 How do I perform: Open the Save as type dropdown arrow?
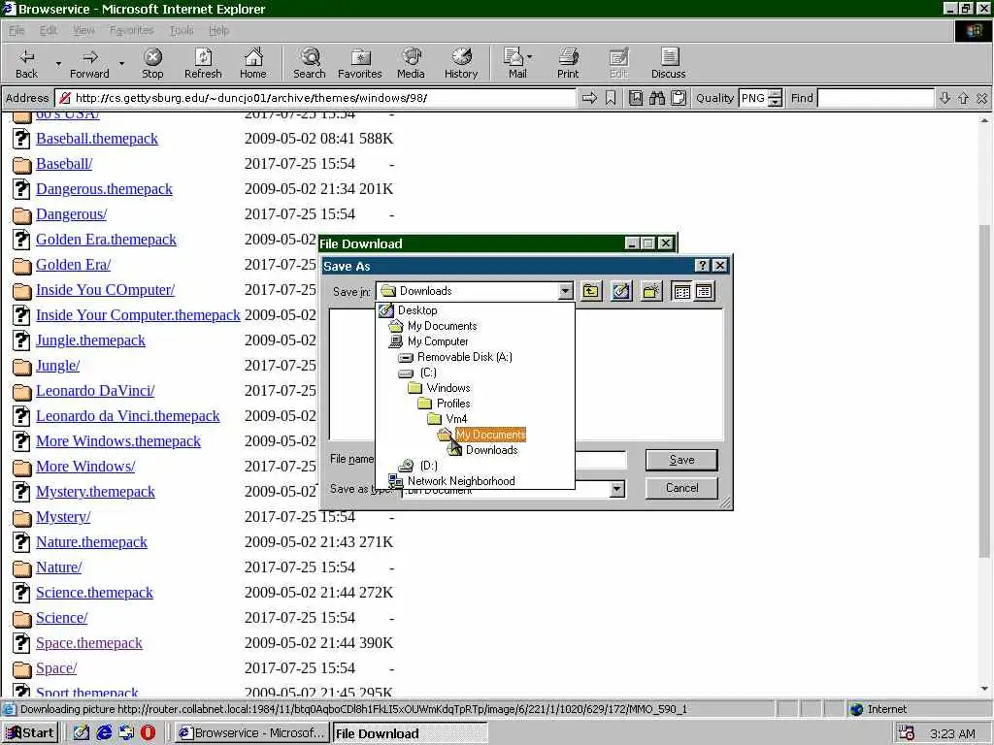point(616,489)
